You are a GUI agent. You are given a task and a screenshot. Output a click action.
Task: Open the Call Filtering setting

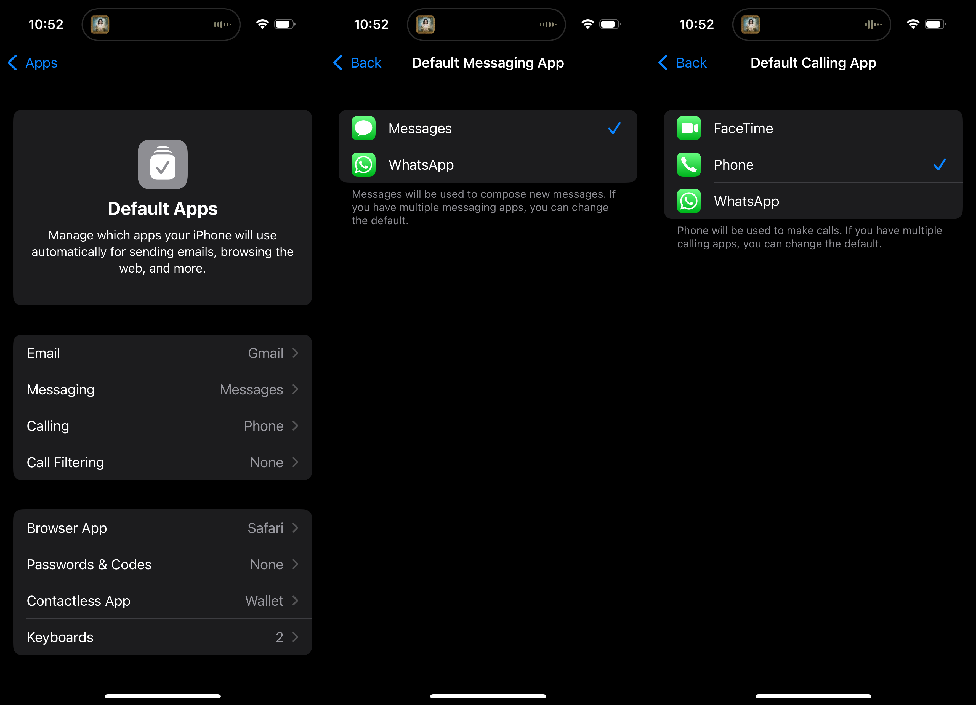pyautogui.click(x=163, y=462)
